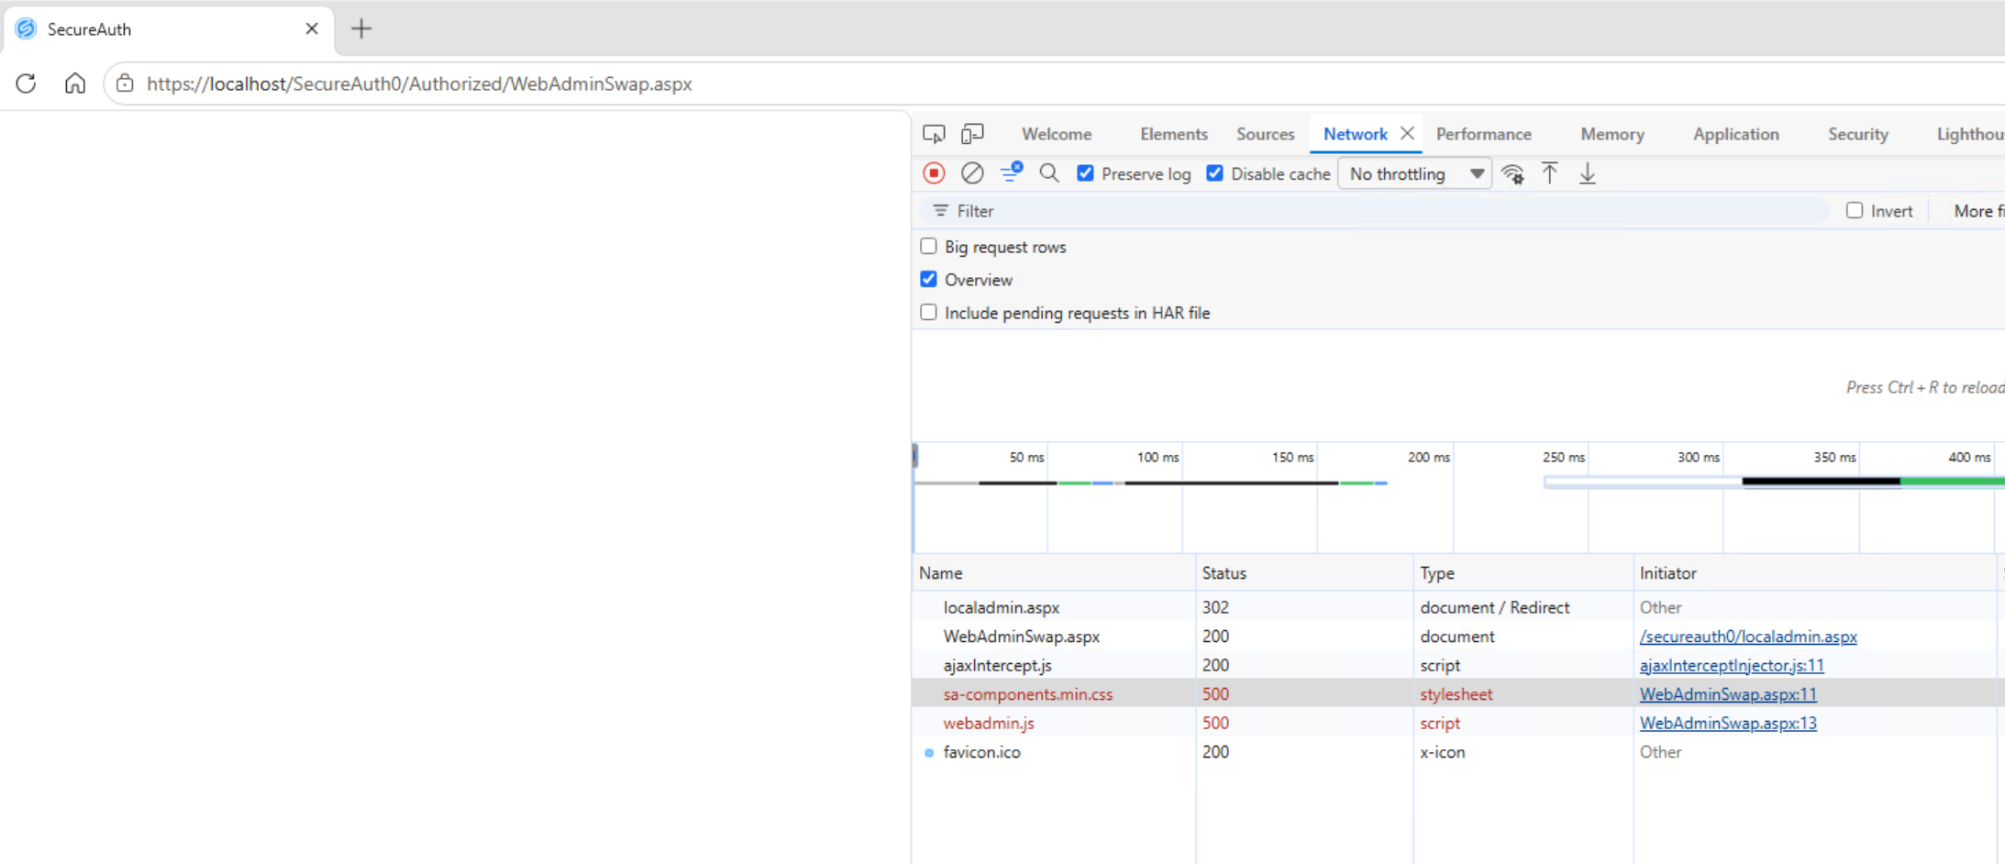The height and width of the screenshot is (864, 2005).
Task: Close the Network tab
Action: point(1407,133)
